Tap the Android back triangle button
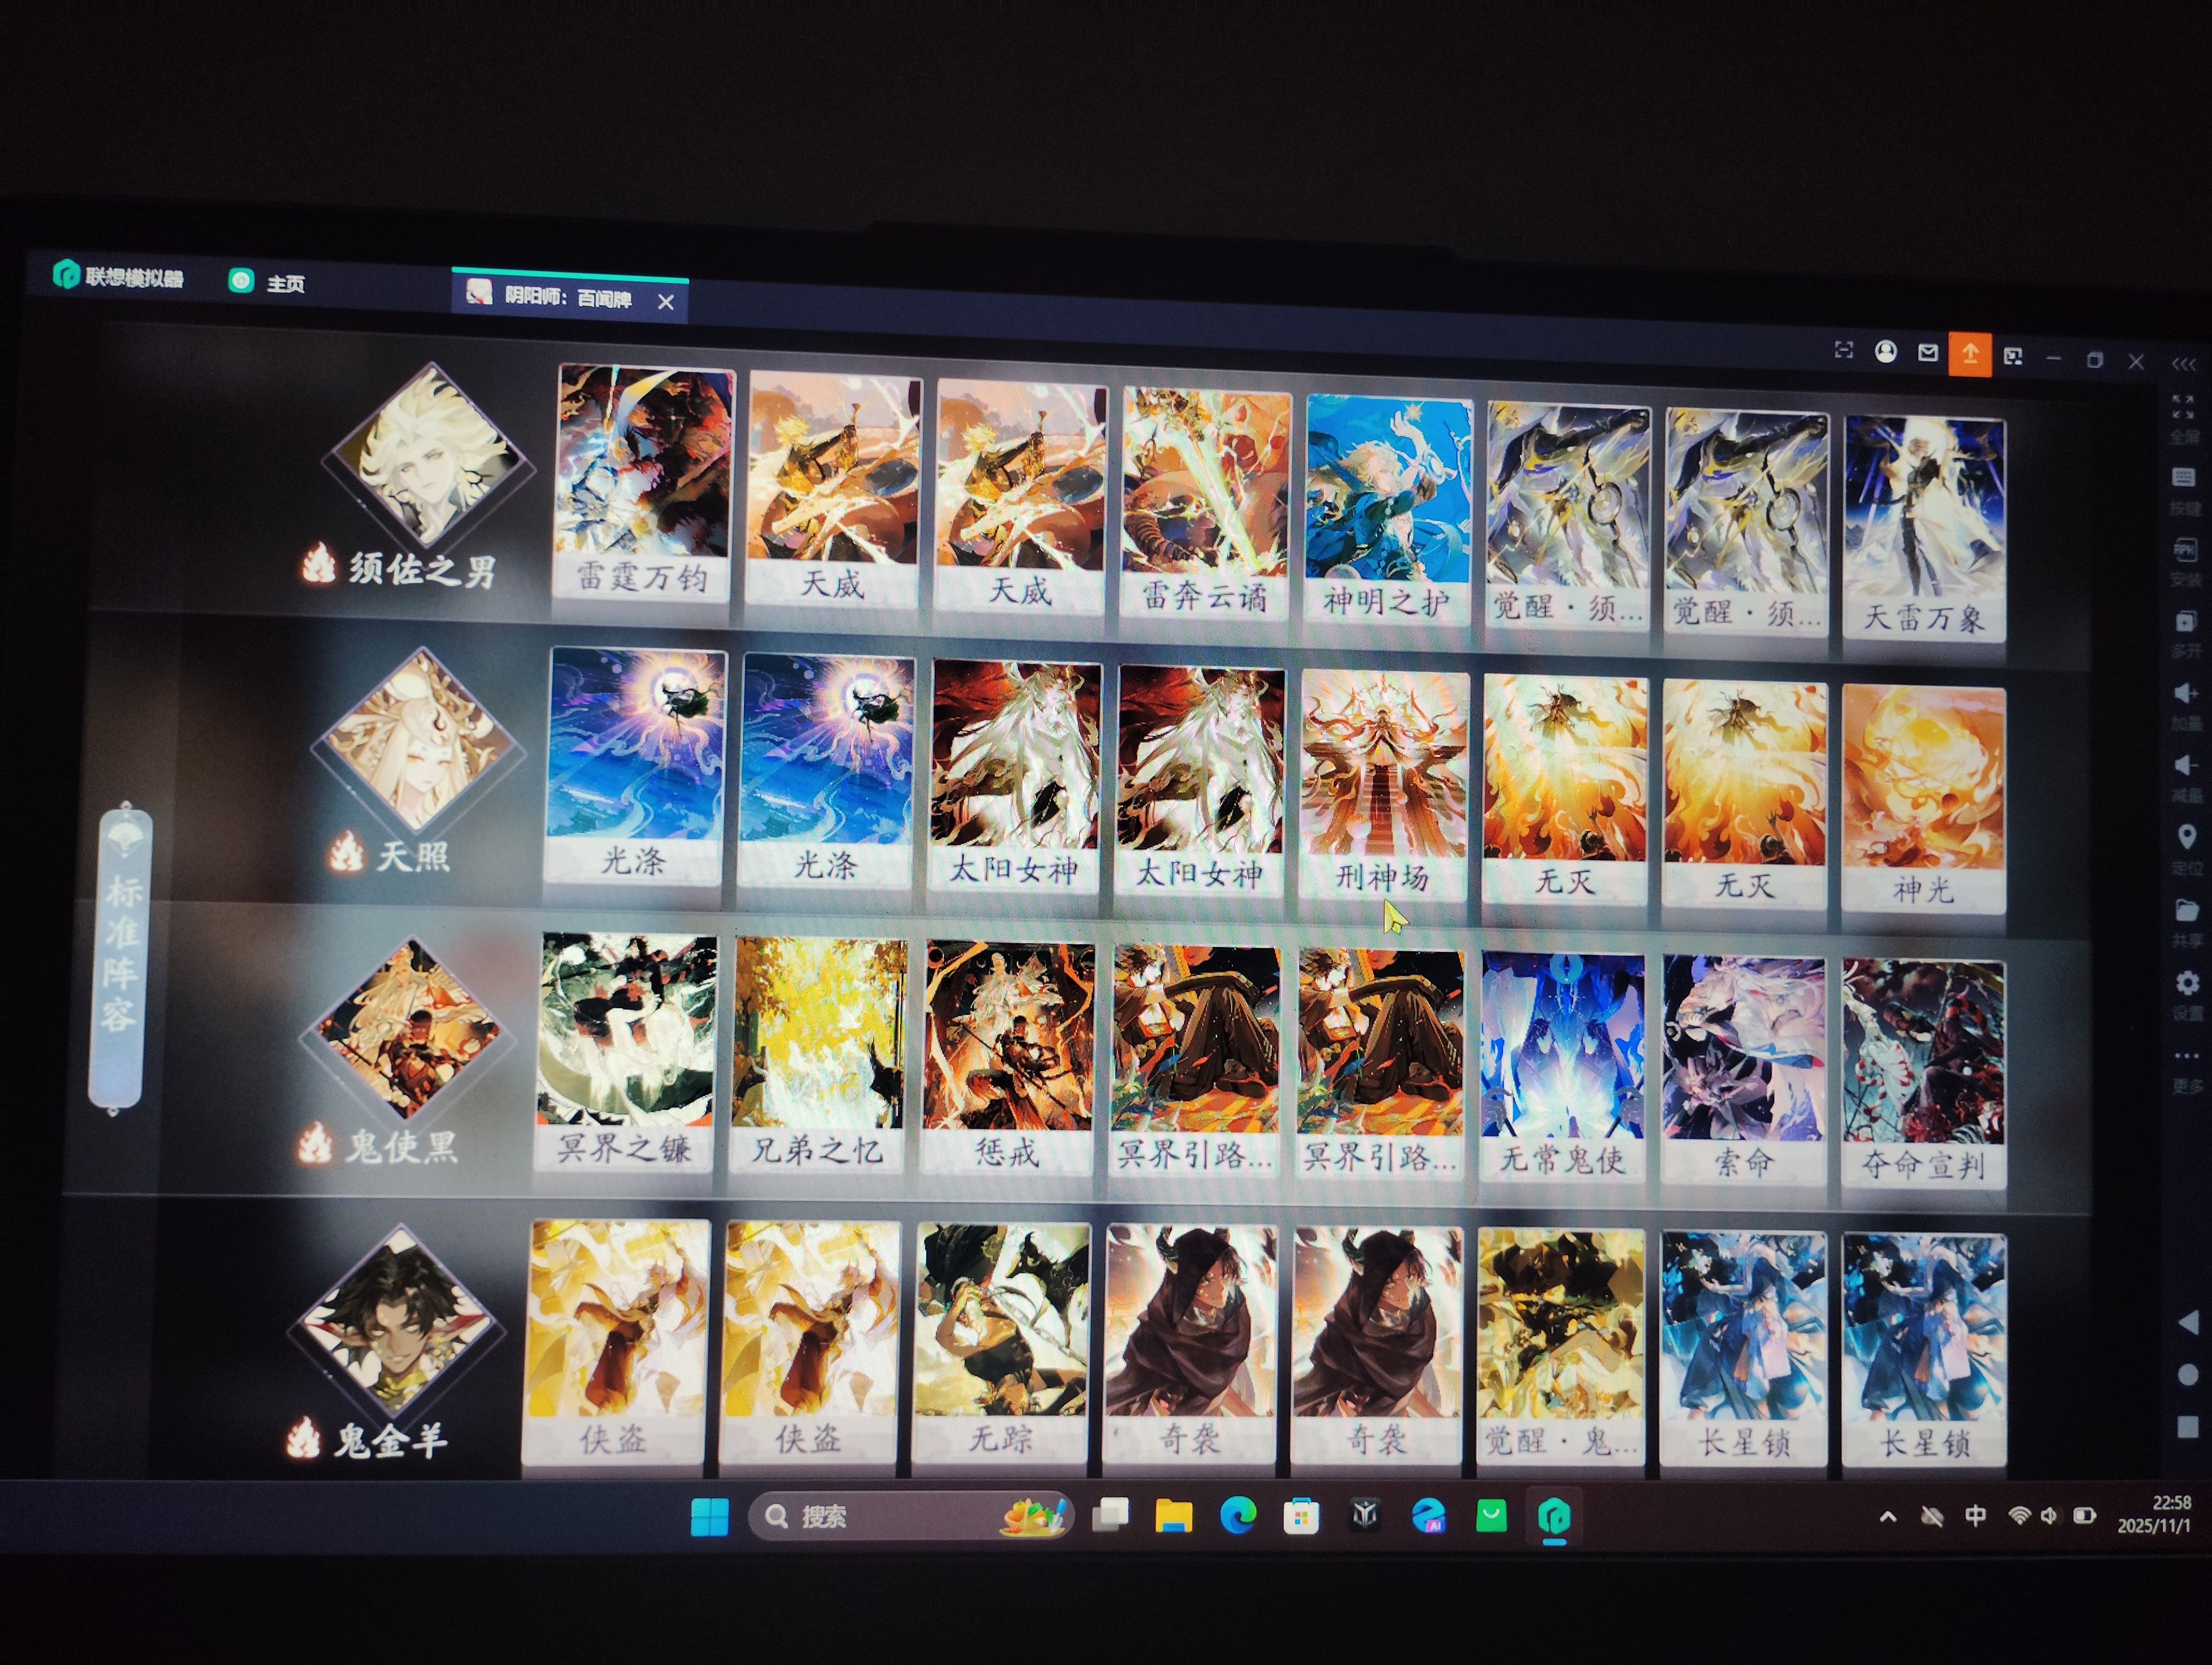 click(2188, 1321)
